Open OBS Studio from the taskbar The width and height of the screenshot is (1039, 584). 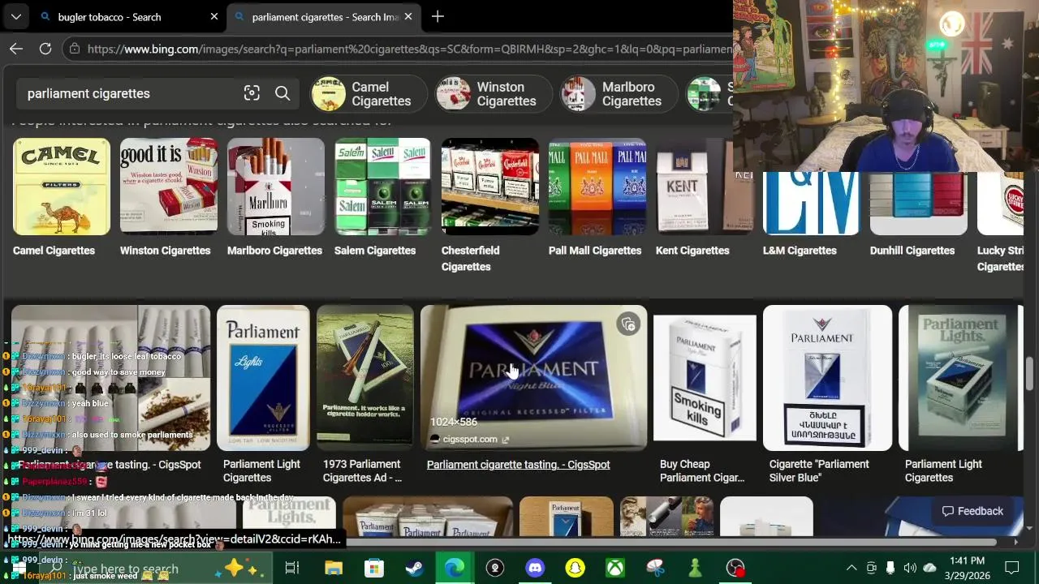tap(735, 568)
